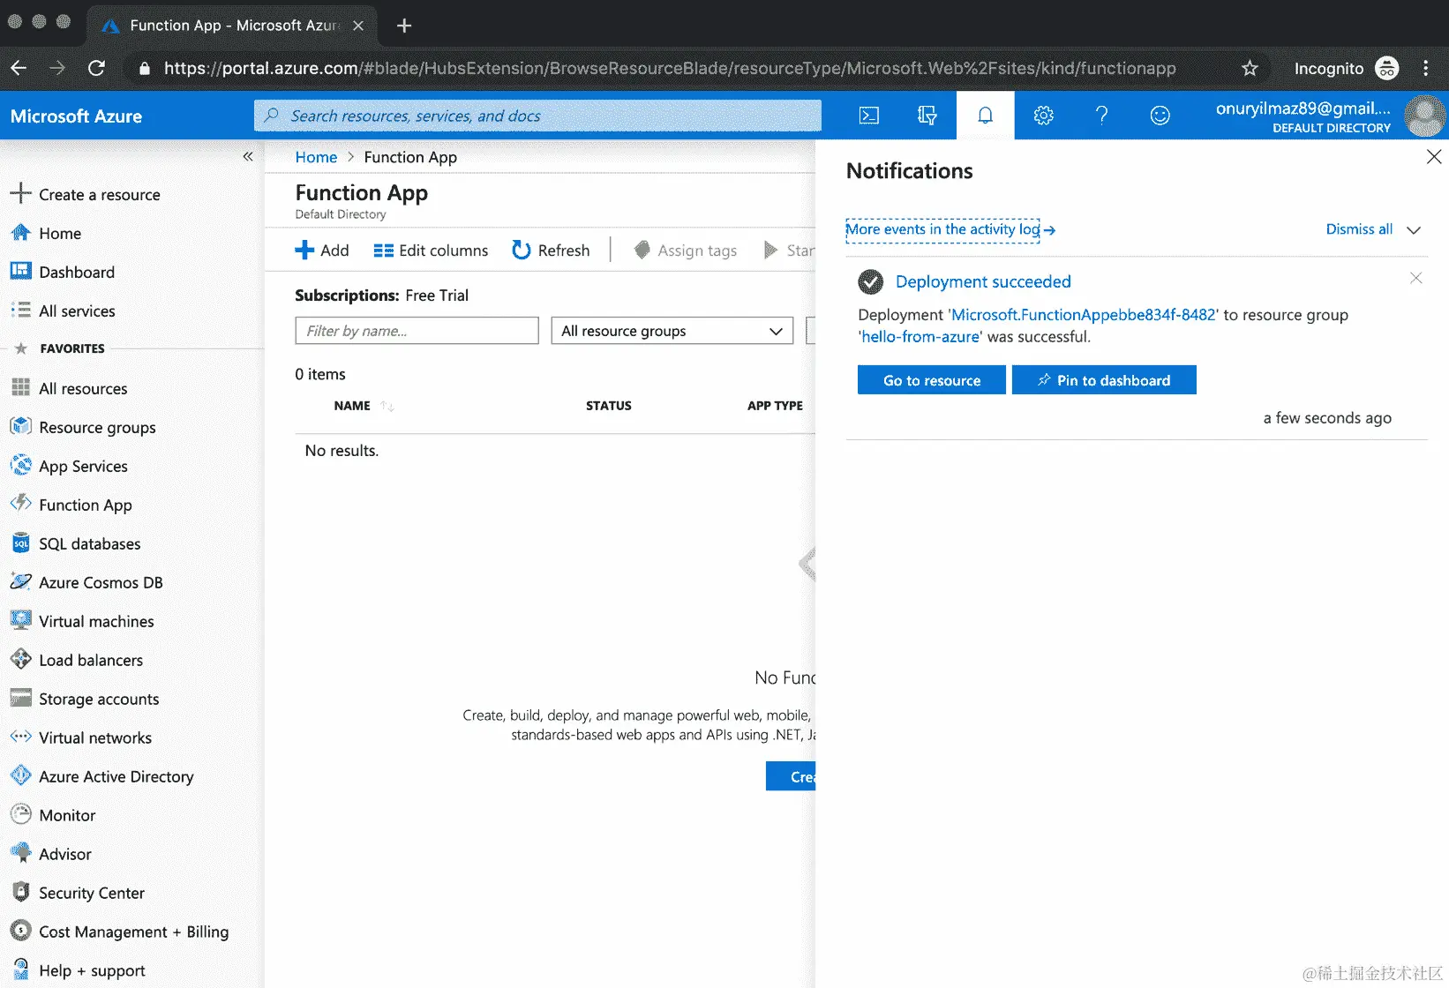This screenshot has width=1449, height=988.
Task: Click Home breadcrumb link
Action: pos(316,157)
